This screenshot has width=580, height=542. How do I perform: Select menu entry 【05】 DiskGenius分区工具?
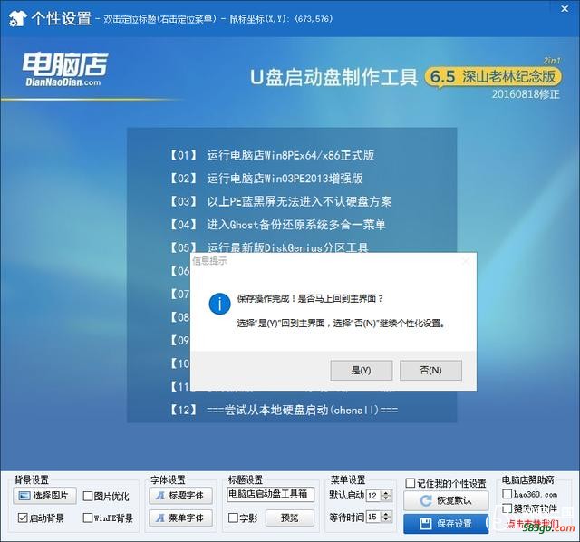[x=268, y=247]
